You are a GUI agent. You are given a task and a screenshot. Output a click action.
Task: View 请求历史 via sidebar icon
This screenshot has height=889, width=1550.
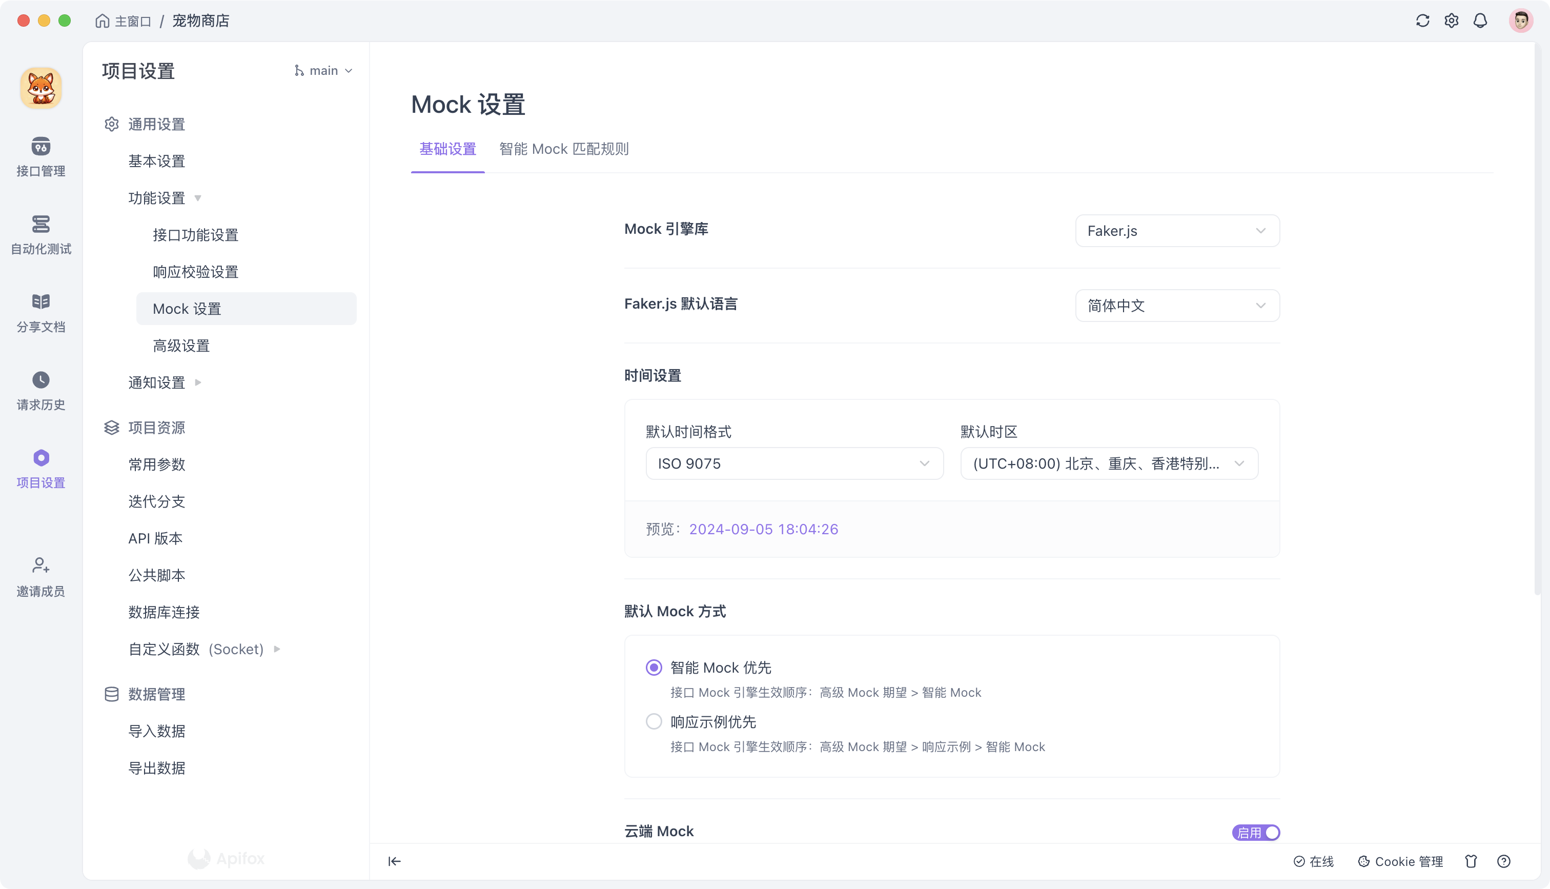pos(40,390)
